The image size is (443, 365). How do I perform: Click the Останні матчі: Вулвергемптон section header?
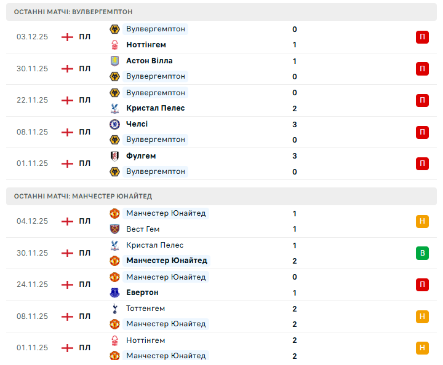[x=73, y=12]
